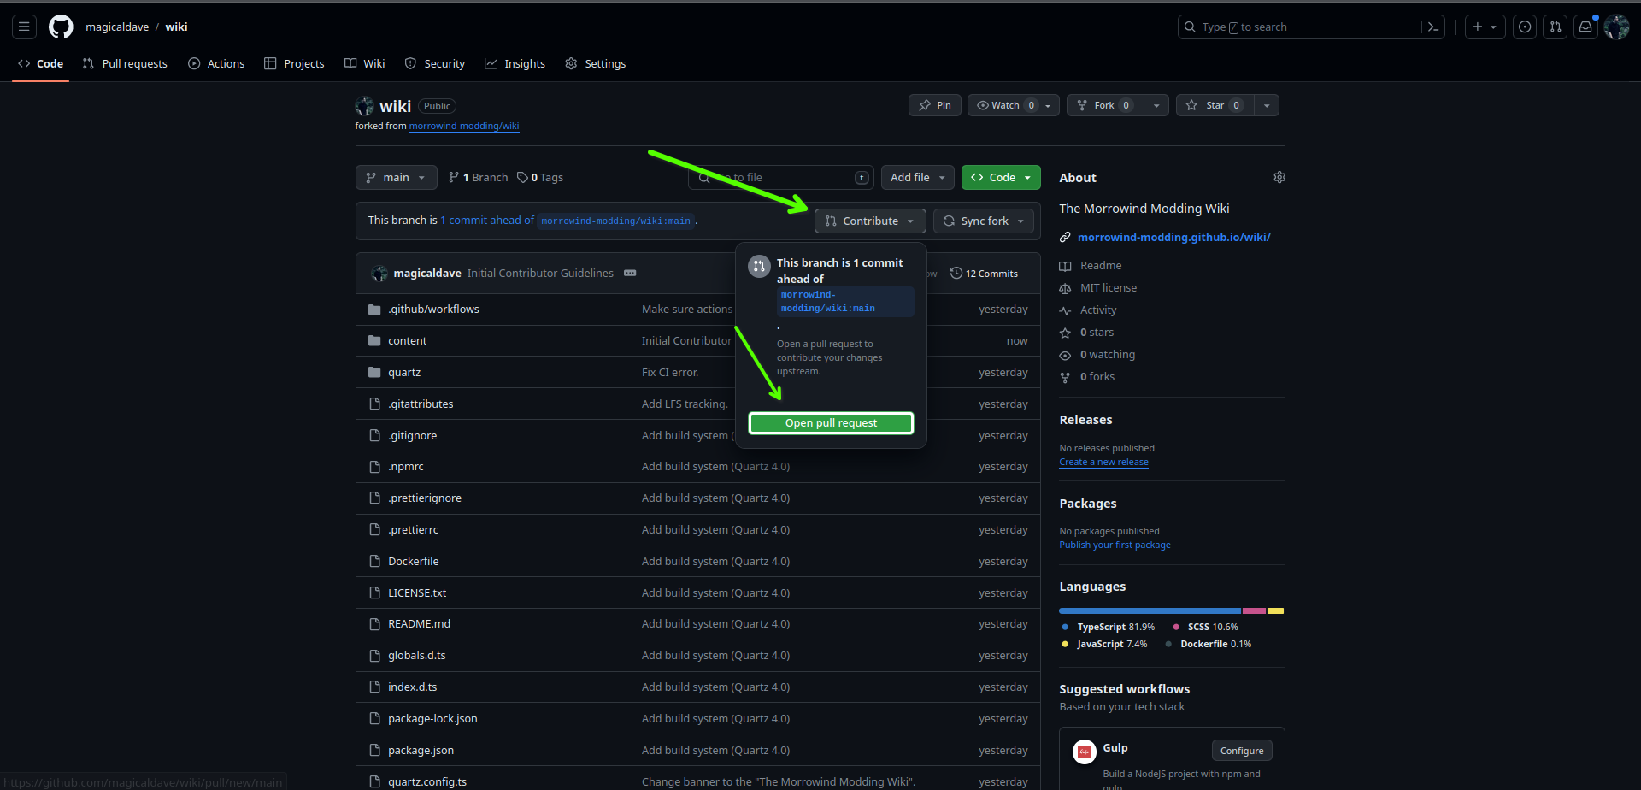Open upstream morrowind-modding/wiki forked-from link
The height and width of the screenshot is (790, 1641).
[464, 126]
